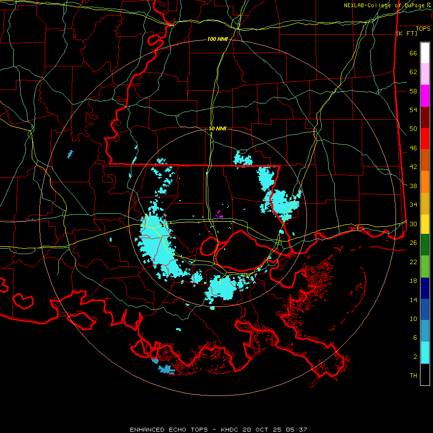The height and width of the screenshot is (433, 433).
Task: Select the dark red legend band
Action: (x=425, y=117)
